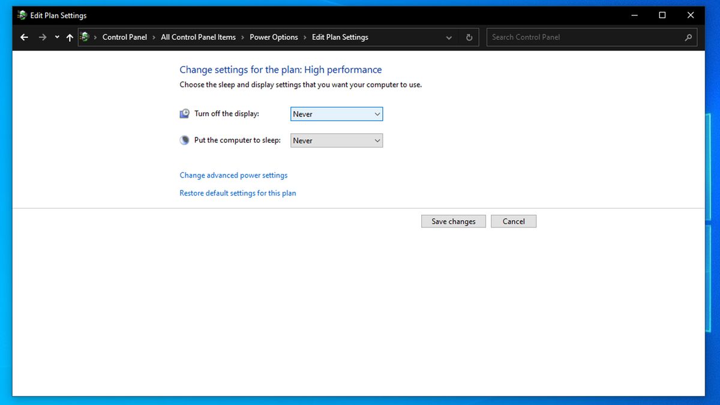Image resolution: width=720 pixels, height=405 pixels.
Task: Click the back navigation arrow
Action: (23, 37)
